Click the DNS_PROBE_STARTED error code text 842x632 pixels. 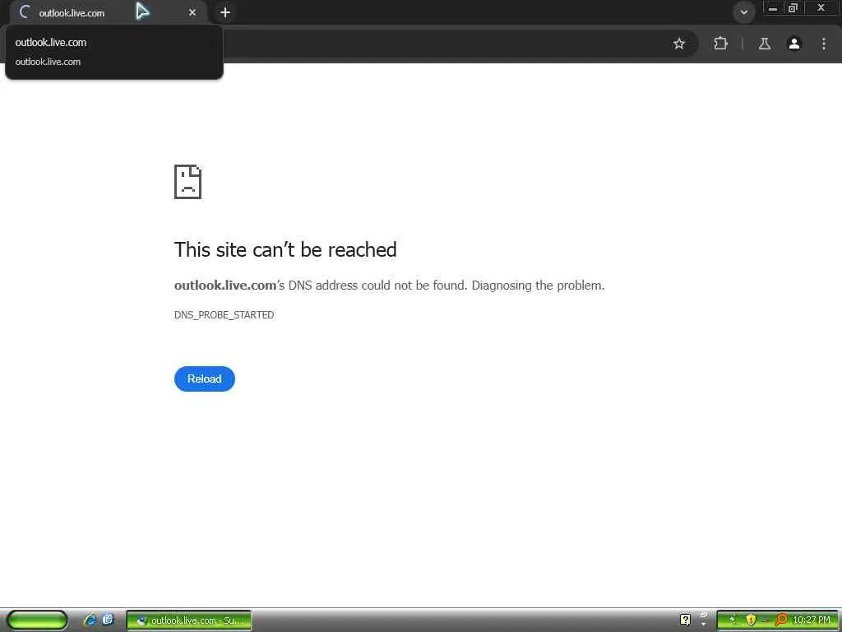[x=224, y=315]
